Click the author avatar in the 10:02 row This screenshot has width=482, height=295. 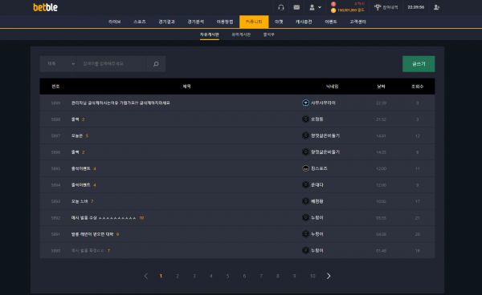click(x=305, y=201)
